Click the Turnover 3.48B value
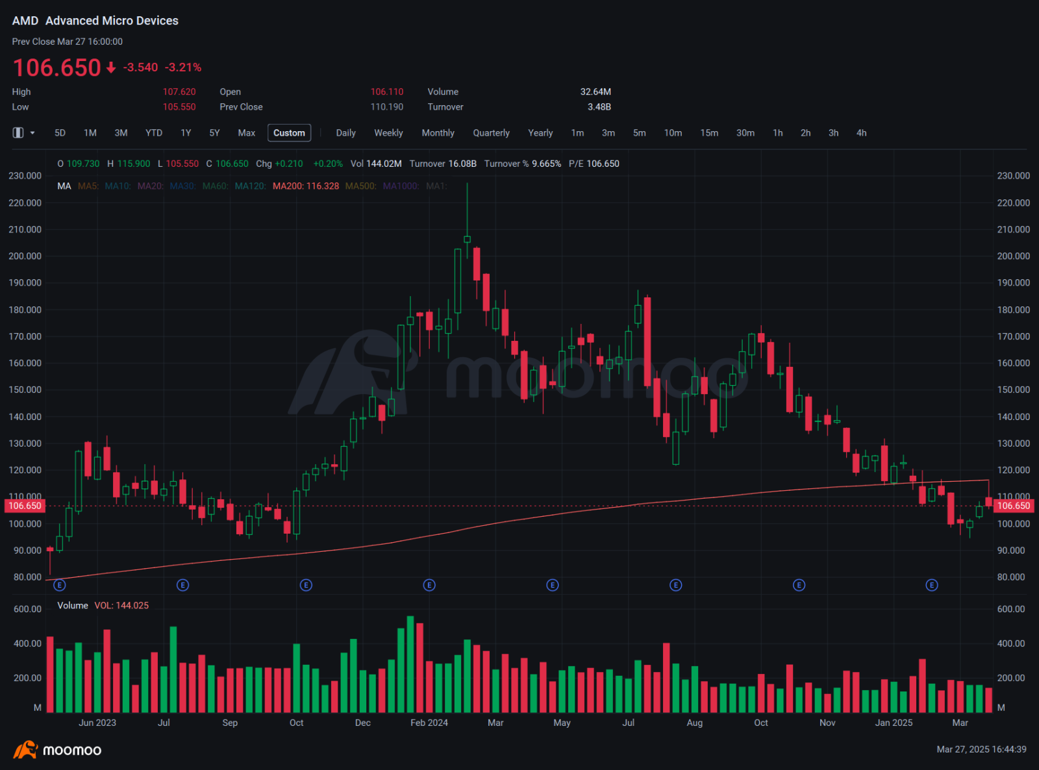The image size is (1039, 770). point(599,107)
